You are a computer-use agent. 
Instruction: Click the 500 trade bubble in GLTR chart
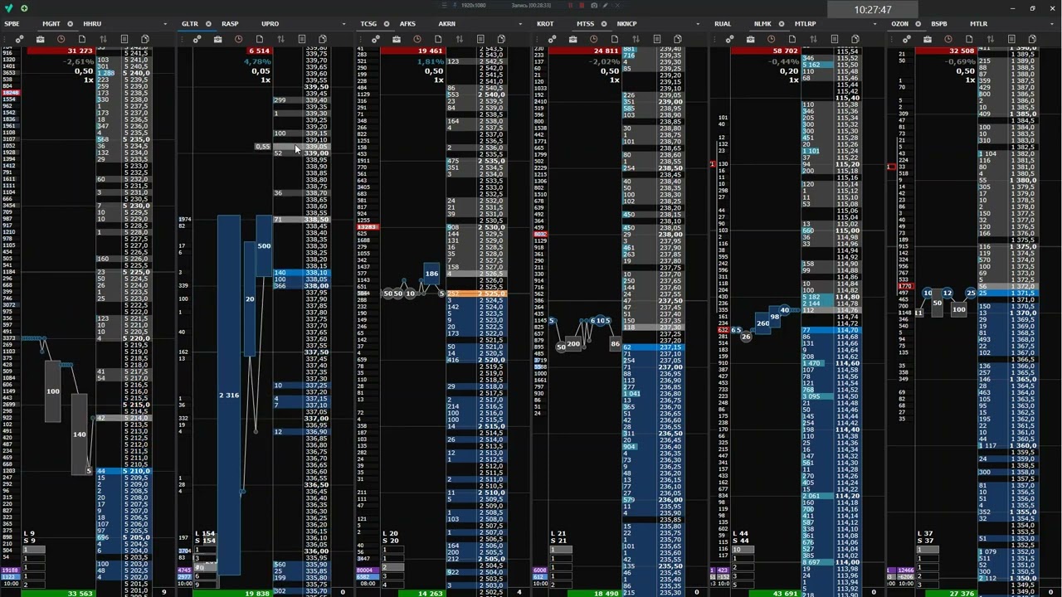pos(264,246)
